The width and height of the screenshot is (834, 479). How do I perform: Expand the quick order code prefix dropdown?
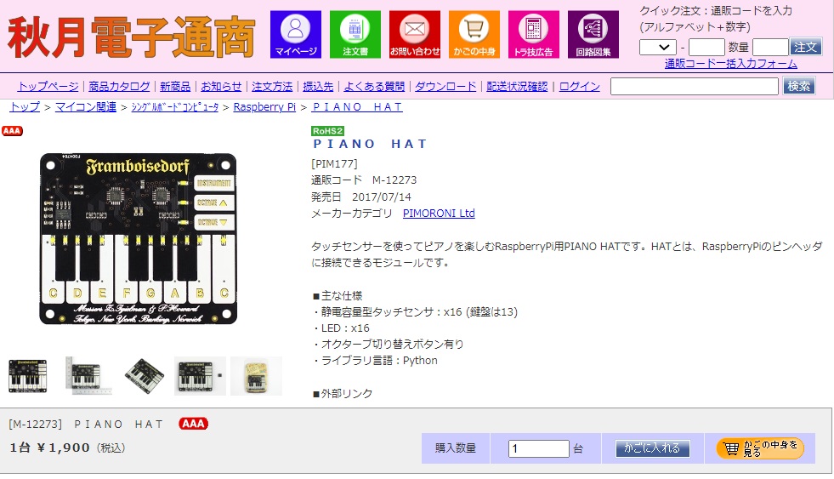tap(658, 48)
